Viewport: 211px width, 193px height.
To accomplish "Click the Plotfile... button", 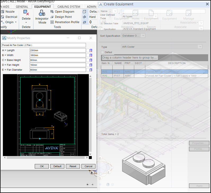I will pos(199,149).
